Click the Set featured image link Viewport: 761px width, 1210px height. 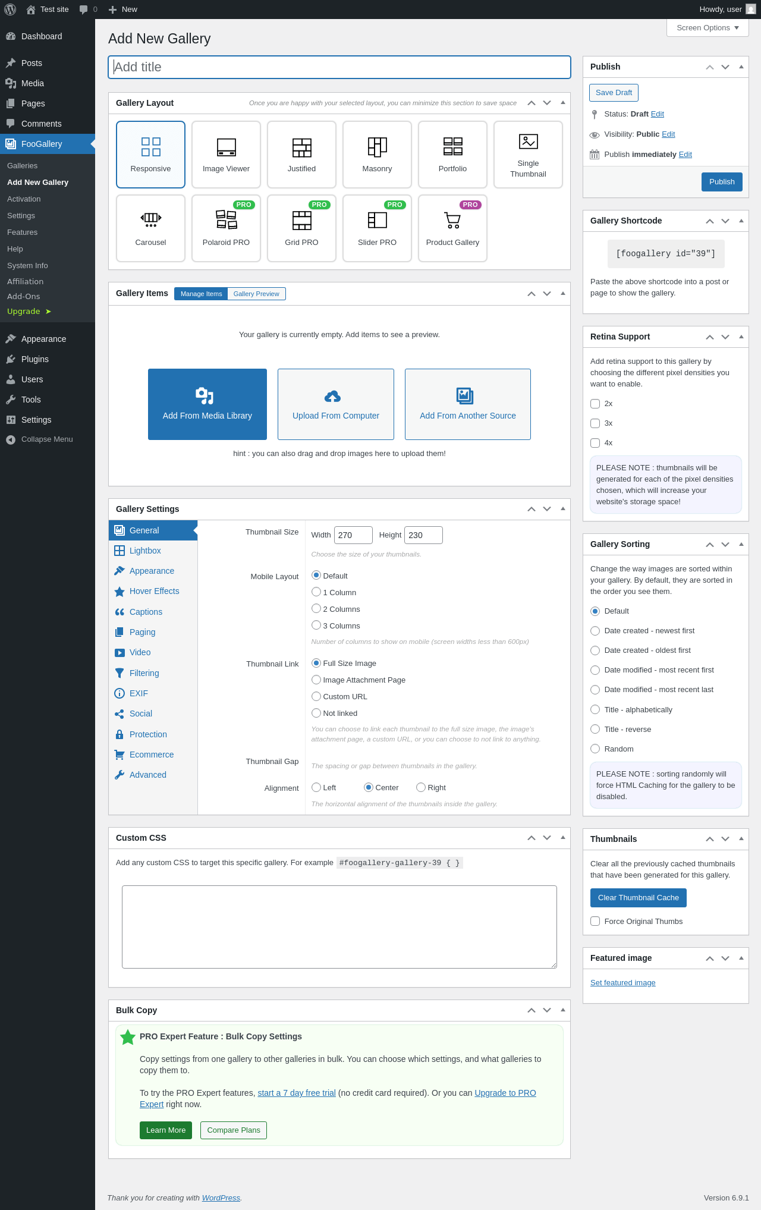pos(622,983)
